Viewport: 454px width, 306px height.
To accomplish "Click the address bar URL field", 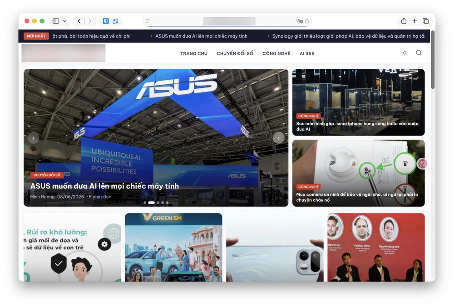I will [227, 21].
